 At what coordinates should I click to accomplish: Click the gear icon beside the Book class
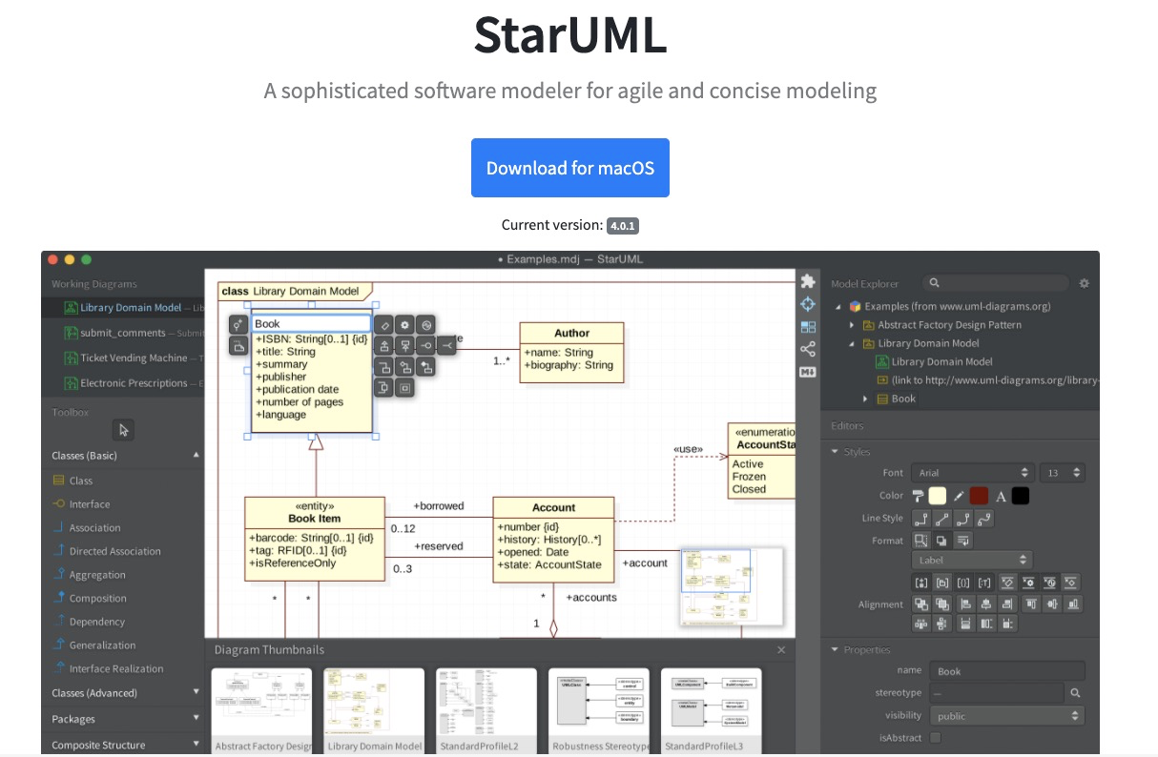(x=404, y=324)
